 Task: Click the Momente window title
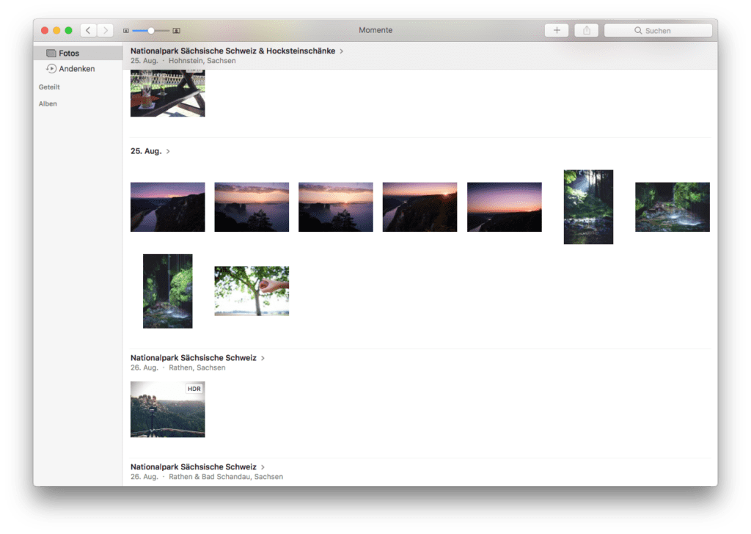375,30
